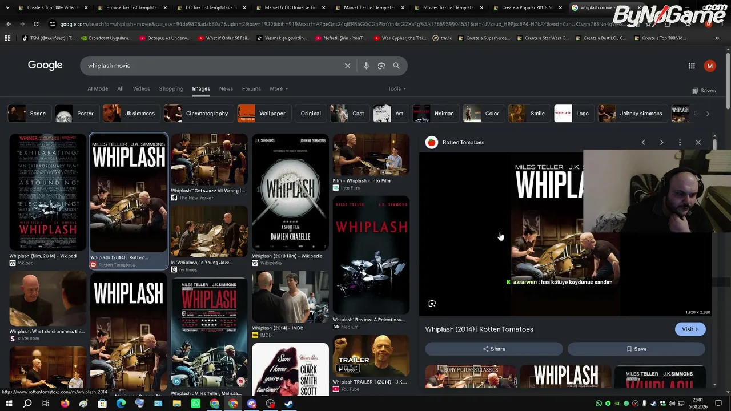Open the Saves collection link

coord(704,91)
